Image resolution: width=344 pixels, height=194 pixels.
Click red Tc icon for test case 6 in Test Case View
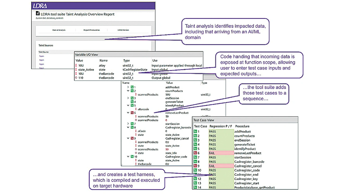click(x=195, y=153)
